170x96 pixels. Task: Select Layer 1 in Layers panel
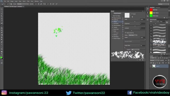pos(159,66)
